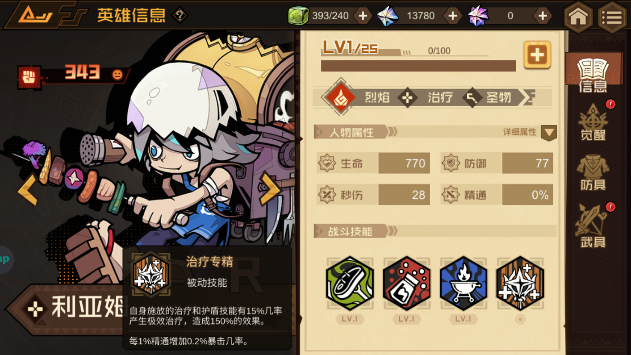631x355 pixels.
Task: Switch to the 防具 armor tab
Action: (x=593, y=173)
